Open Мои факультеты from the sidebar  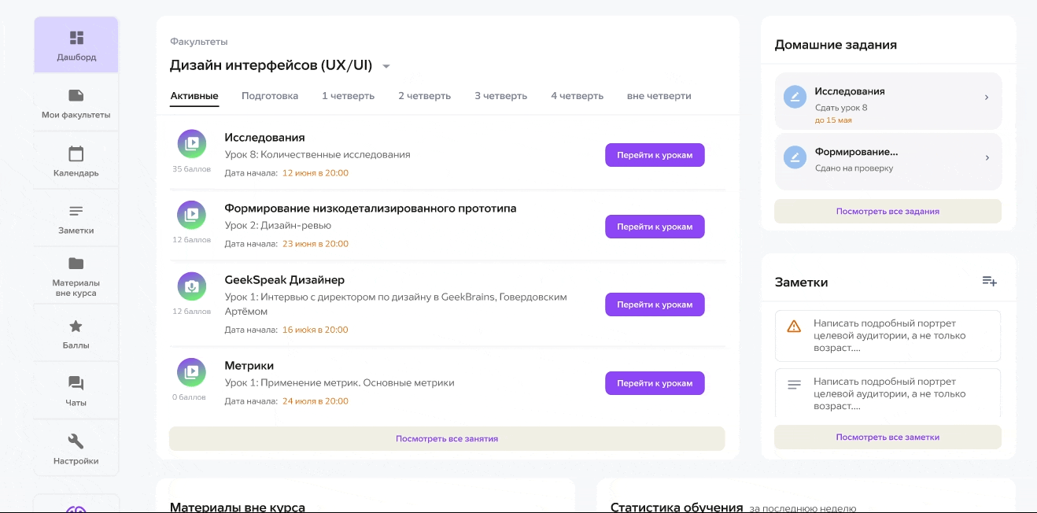[x=76, y=101]
